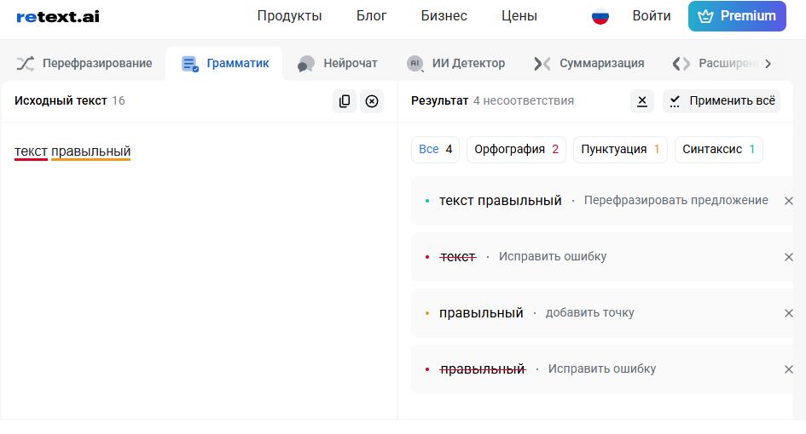This screenshot has height=434, width=806.
Task: Switch to the ИИ Детектор tab
Action: 456,64
